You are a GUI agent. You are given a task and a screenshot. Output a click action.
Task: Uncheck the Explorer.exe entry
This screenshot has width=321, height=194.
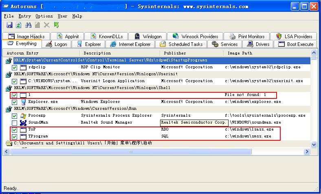(x=14, y=102)
